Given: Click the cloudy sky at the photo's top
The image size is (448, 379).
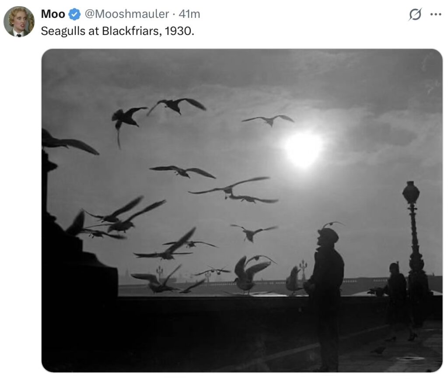Looking at the screenshot, I should (x=241, y=70).
